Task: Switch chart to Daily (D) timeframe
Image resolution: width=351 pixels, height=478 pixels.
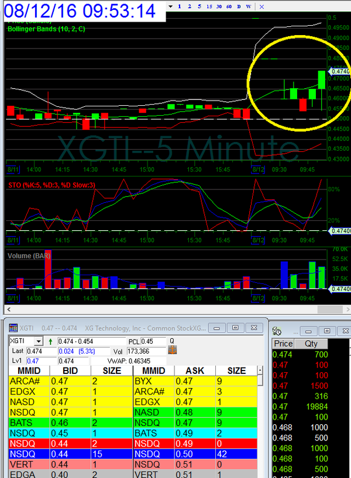Action: pyautogui.click(x=239, y=6)
